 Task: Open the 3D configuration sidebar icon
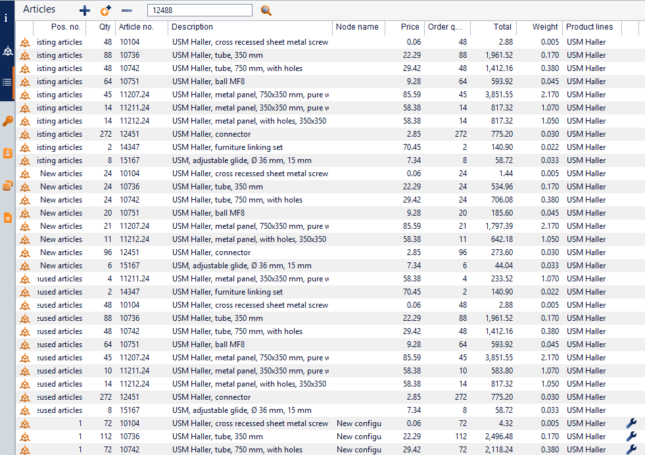pyautogui.click(x=7, y=51)
